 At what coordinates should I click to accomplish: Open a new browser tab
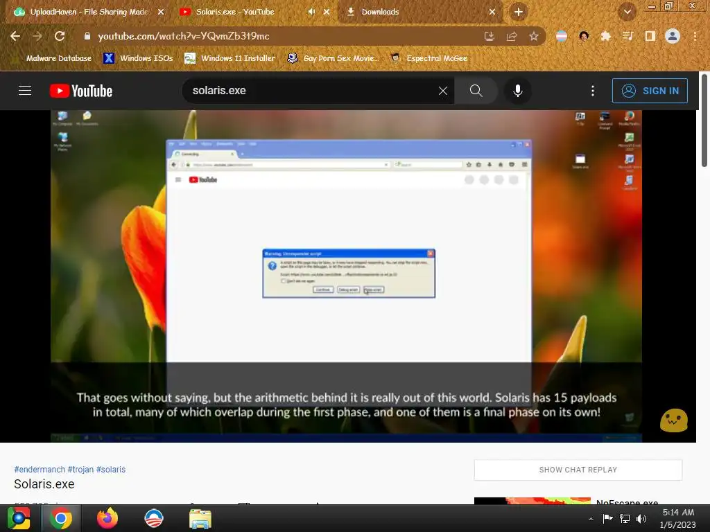point(519,12)
